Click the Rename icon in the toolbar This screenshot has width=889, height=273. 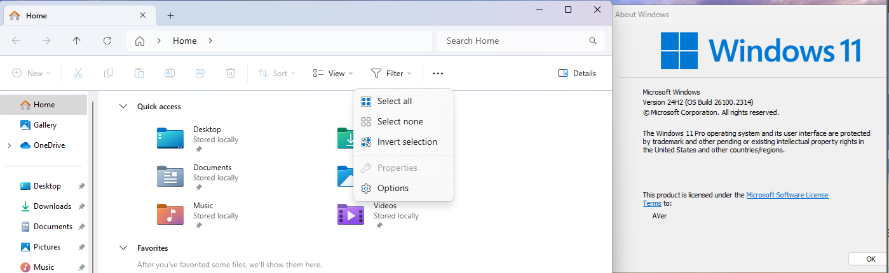pos(170,74)
